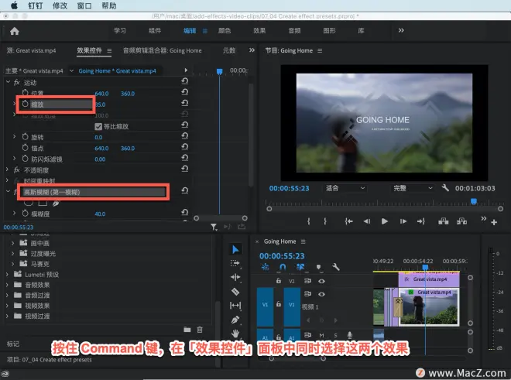This screenshot has width=511, height=380.
Task: Open the zoom level Fit dropdown
Action: coord(345,188)
